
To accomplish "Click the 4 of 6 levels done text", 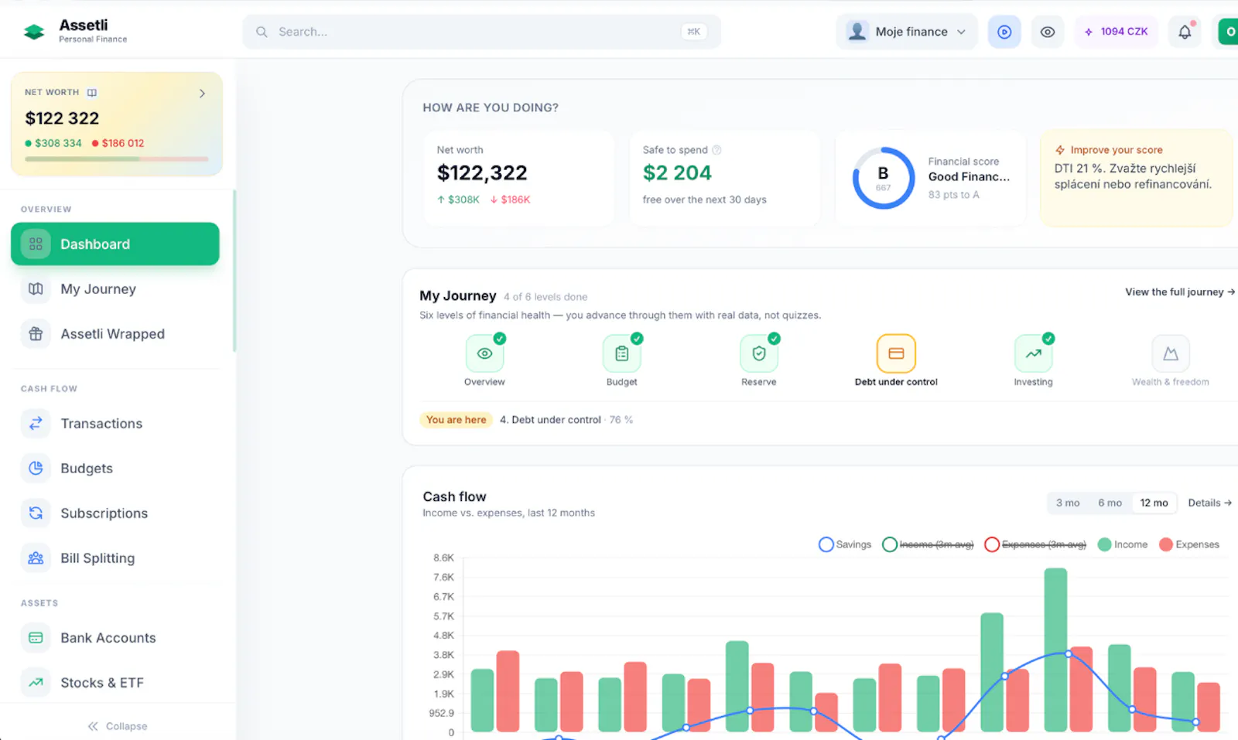I will pos(545,297).
